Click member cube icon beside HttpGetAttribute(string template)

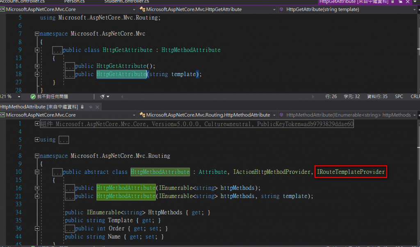coord(281,9)
